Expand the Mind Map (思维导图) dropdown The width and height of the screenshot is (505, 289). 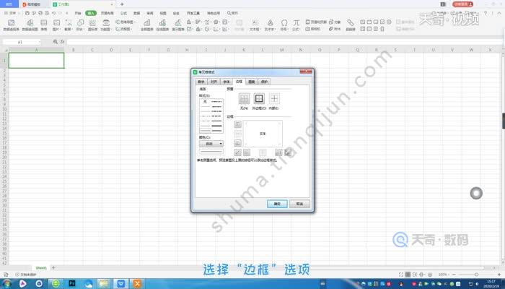click(126, 22)
